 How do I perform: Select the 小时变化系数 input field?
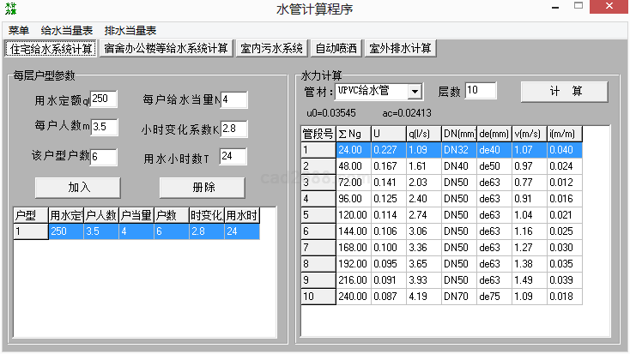(233, 129)
